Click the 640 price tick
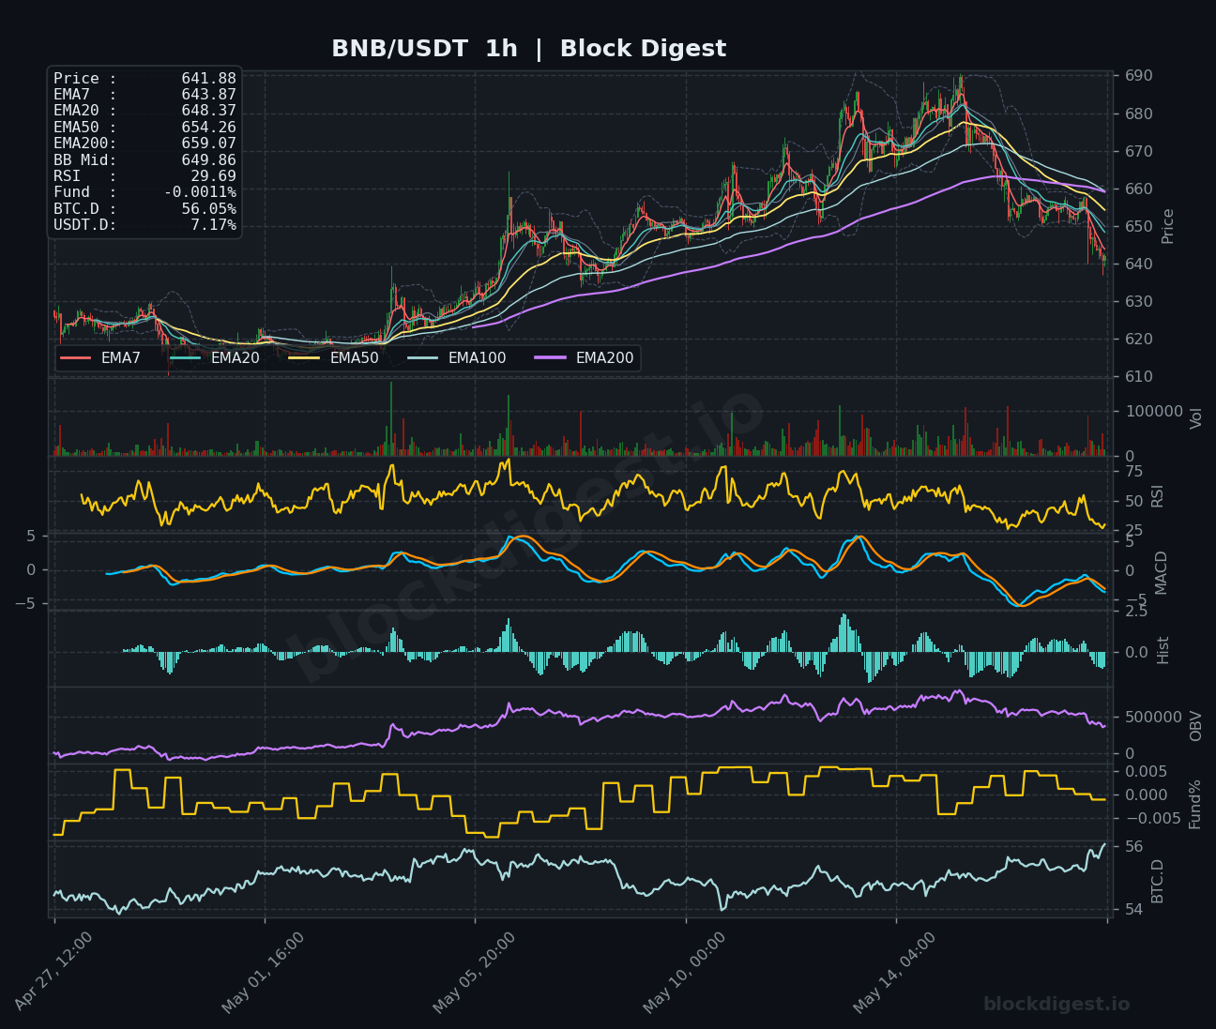1216x1029 pixels. [x=1140, y=265]
